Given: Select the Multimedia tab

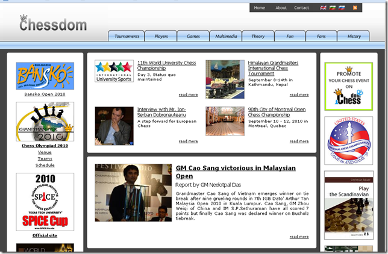Looking at the screenshot, I should (x=226, y=36).
